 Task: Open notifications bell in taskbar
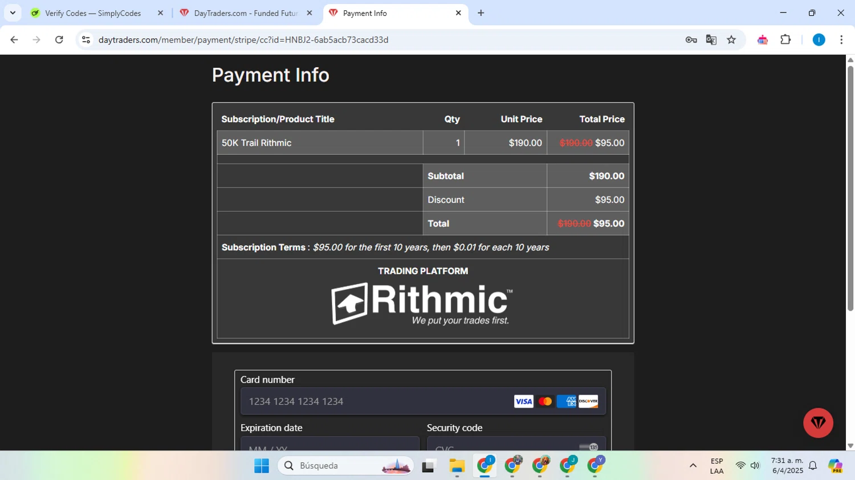(813, 466)
